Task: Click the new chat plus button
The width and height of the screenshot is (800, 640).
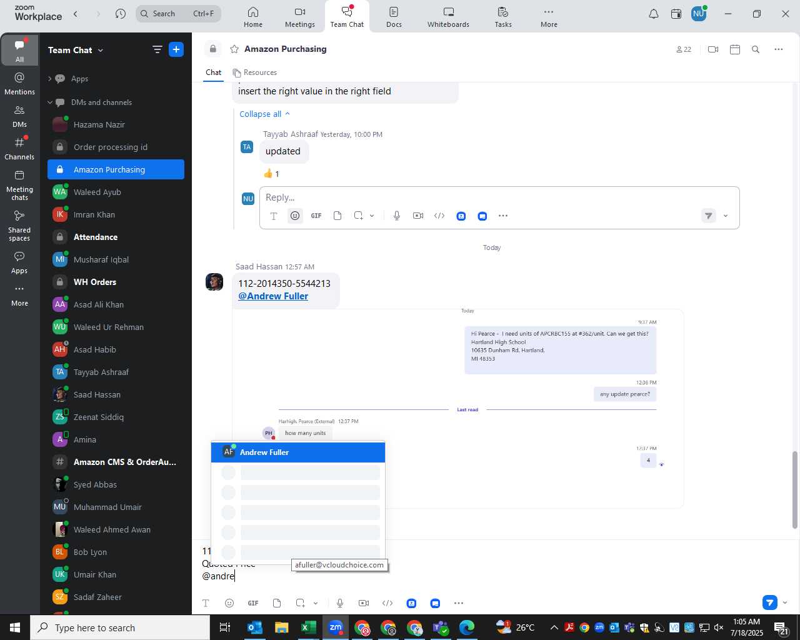Action: (x=176, y=49)
